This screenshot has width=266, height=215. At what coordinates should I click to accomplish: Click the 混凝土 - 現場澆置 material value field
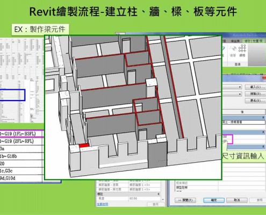coord(243,122)
